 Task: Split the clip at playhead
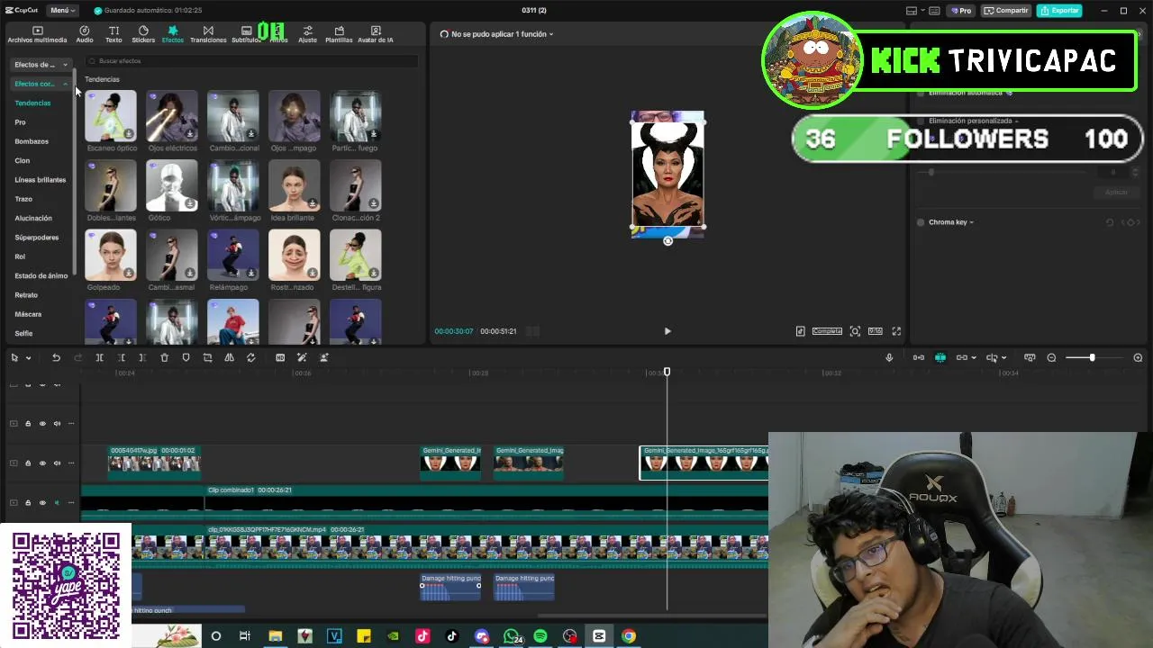click(99, 357)
